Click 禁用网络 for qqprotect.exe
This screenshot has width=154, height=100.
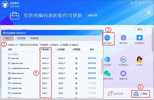click(x=92, y=63)
